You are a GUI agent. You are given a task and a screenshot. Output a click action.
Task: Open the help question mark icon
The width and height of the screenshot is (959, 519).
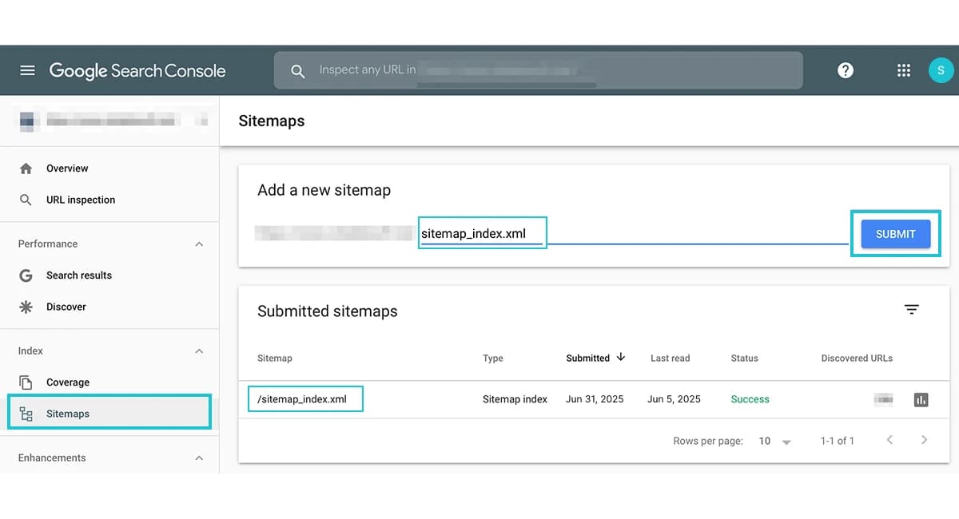(x=845, y=70)
